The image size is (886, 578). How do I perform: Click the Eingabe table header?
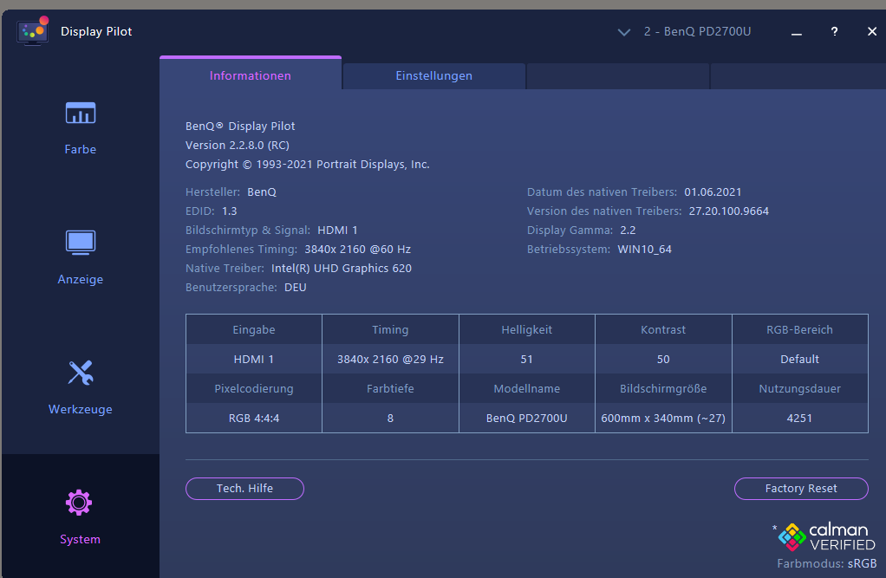point(254,330)
